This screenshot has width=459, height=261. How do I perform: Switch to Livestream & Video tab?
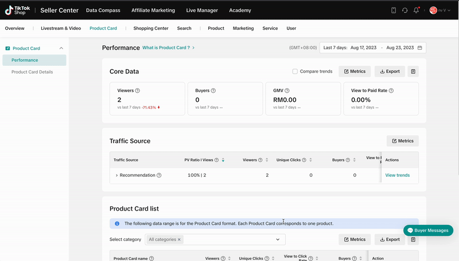coord(61,28)
